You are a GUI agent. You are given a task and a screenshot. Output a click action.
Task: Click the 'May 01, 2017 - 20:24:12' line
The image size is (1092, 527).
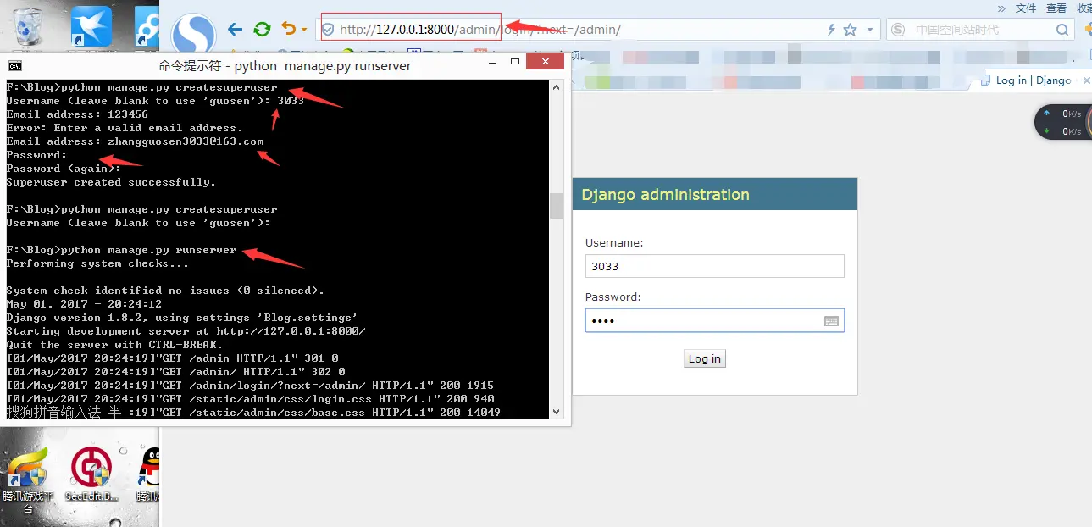pos(84,304)
